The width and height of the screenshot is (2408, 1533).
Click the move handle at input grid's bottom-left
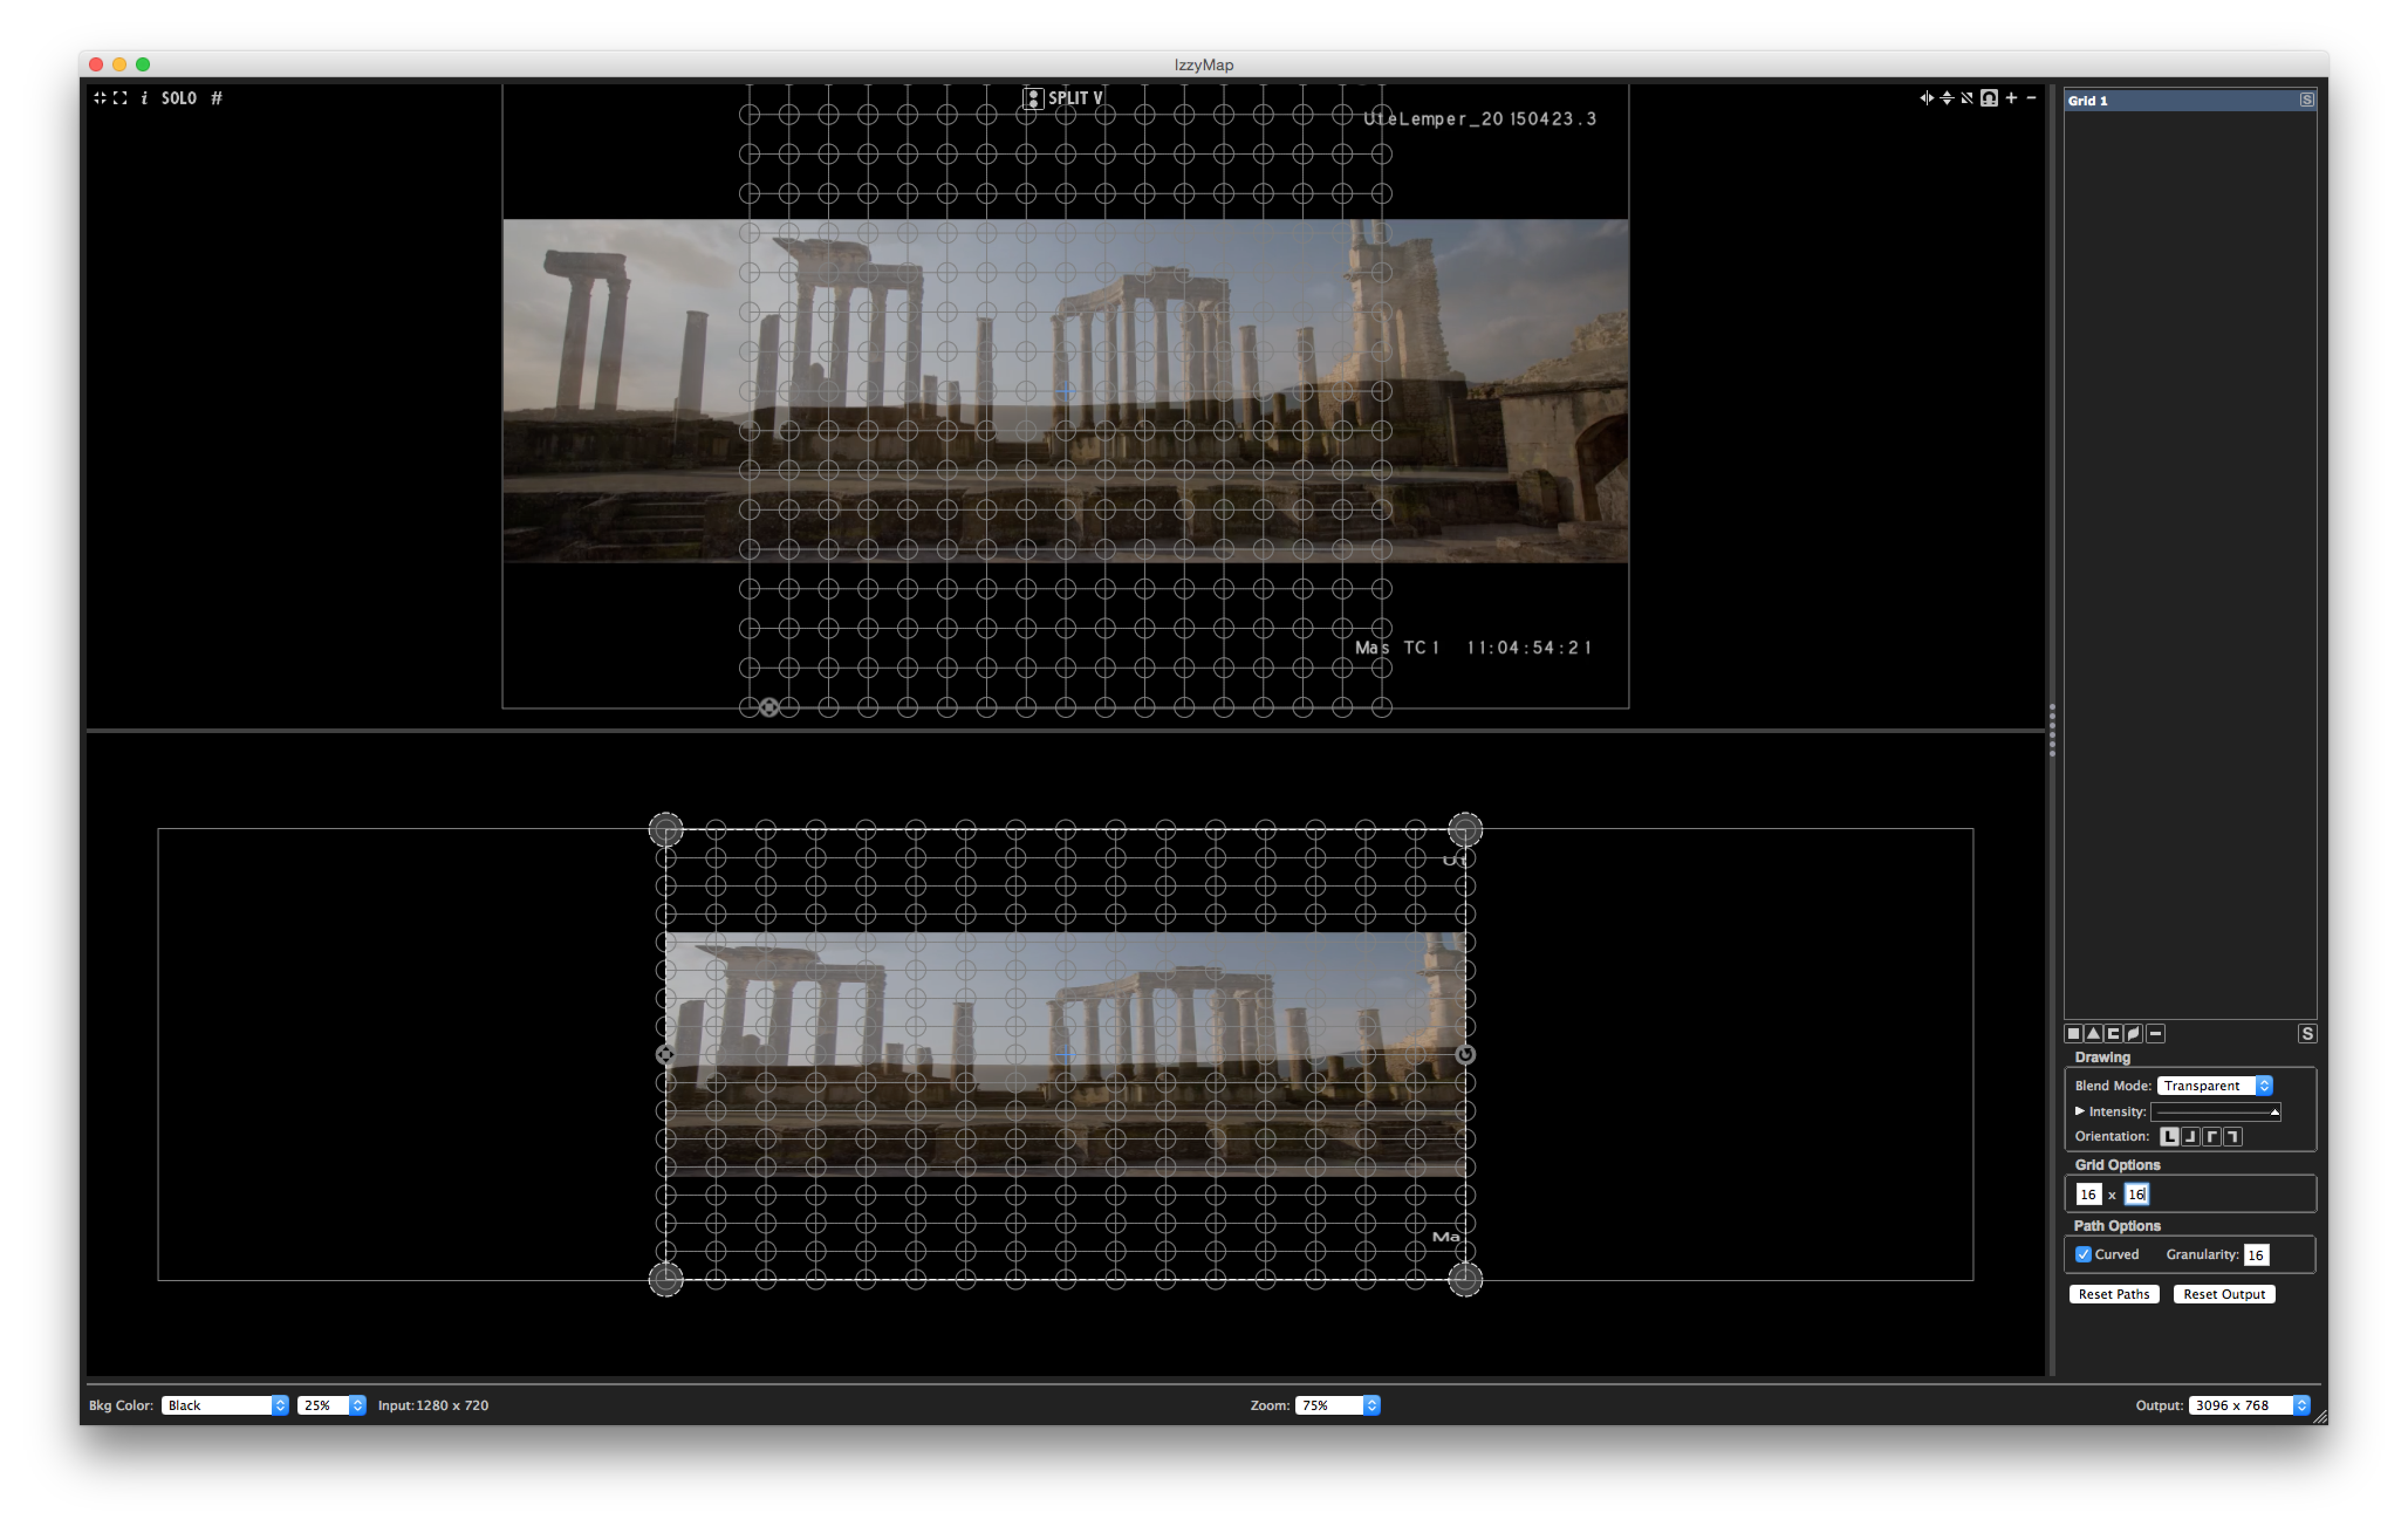(769, 707)
